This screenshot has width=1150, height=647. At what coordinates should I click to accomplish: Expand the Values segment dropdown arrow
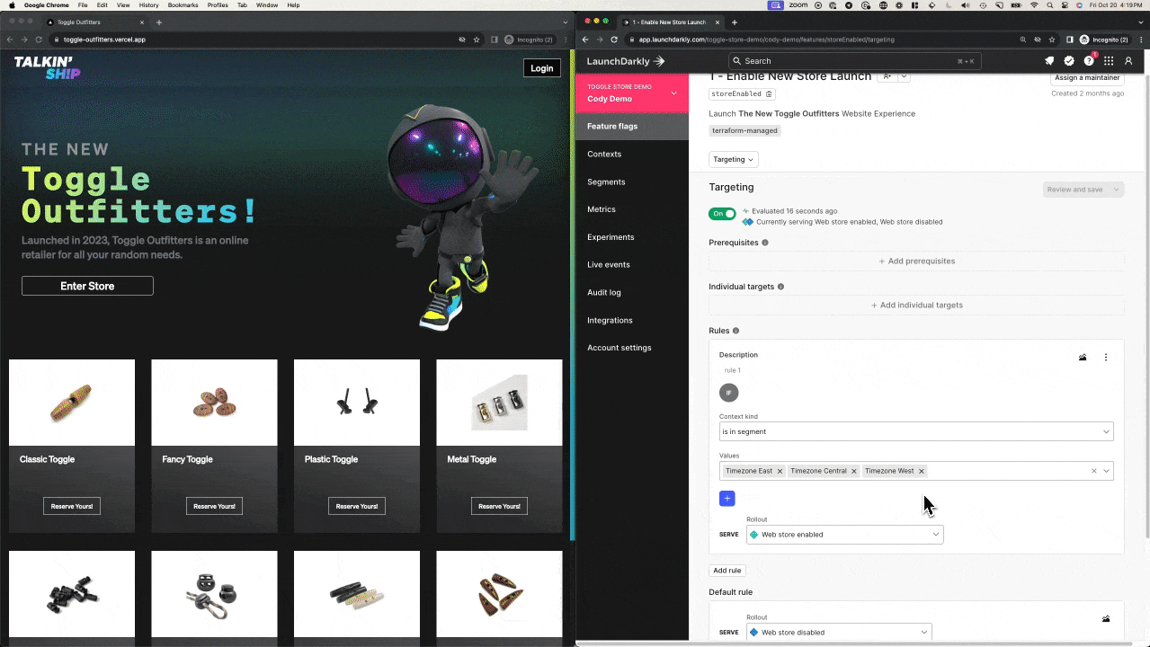click(x=1106, y=471)
